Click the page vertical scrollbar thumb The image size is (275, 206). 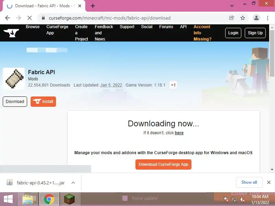272,54
